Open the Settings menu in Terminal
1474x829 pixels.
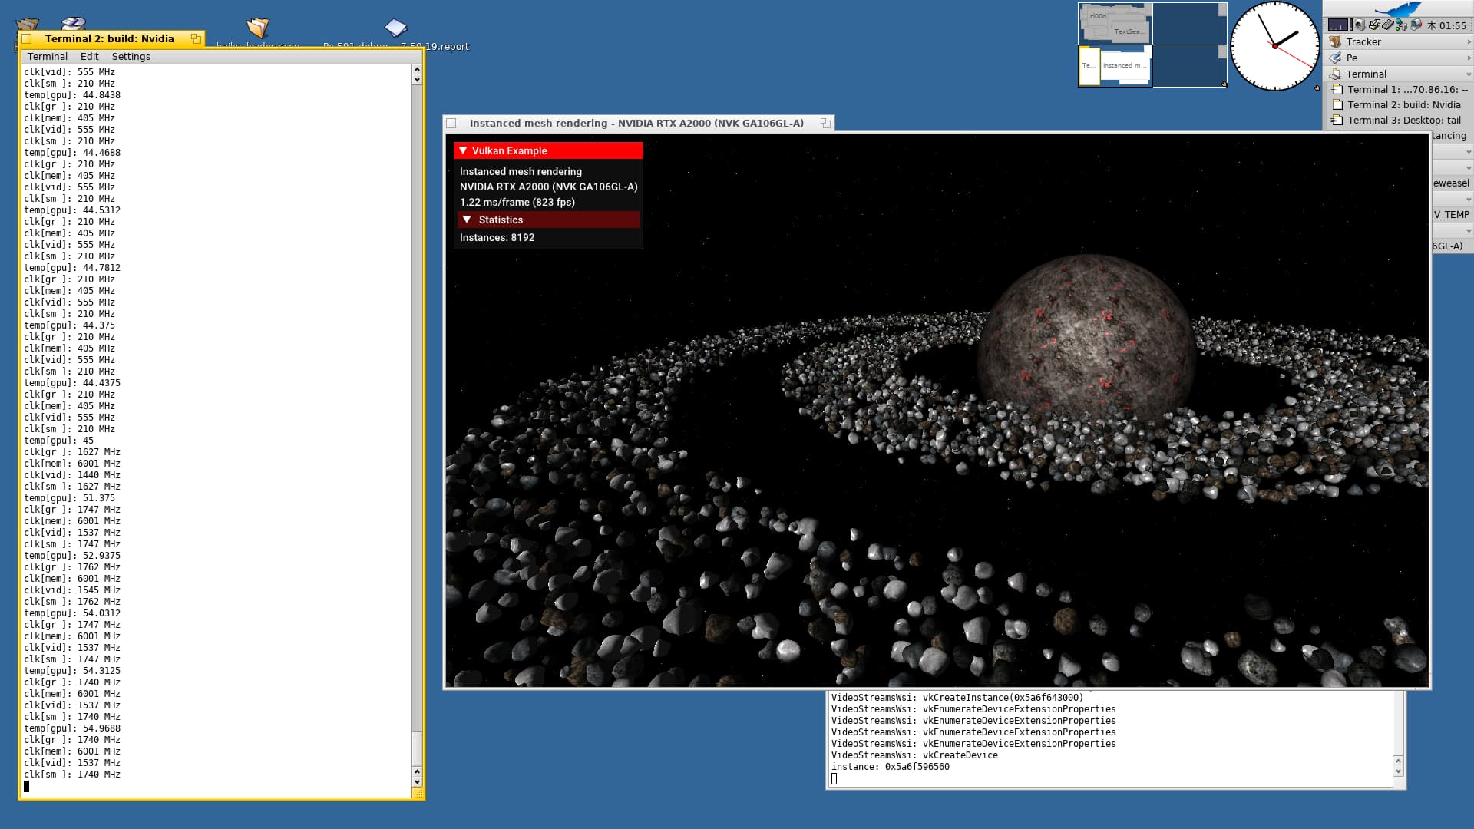pyautogui.click(x=131, y=57)
